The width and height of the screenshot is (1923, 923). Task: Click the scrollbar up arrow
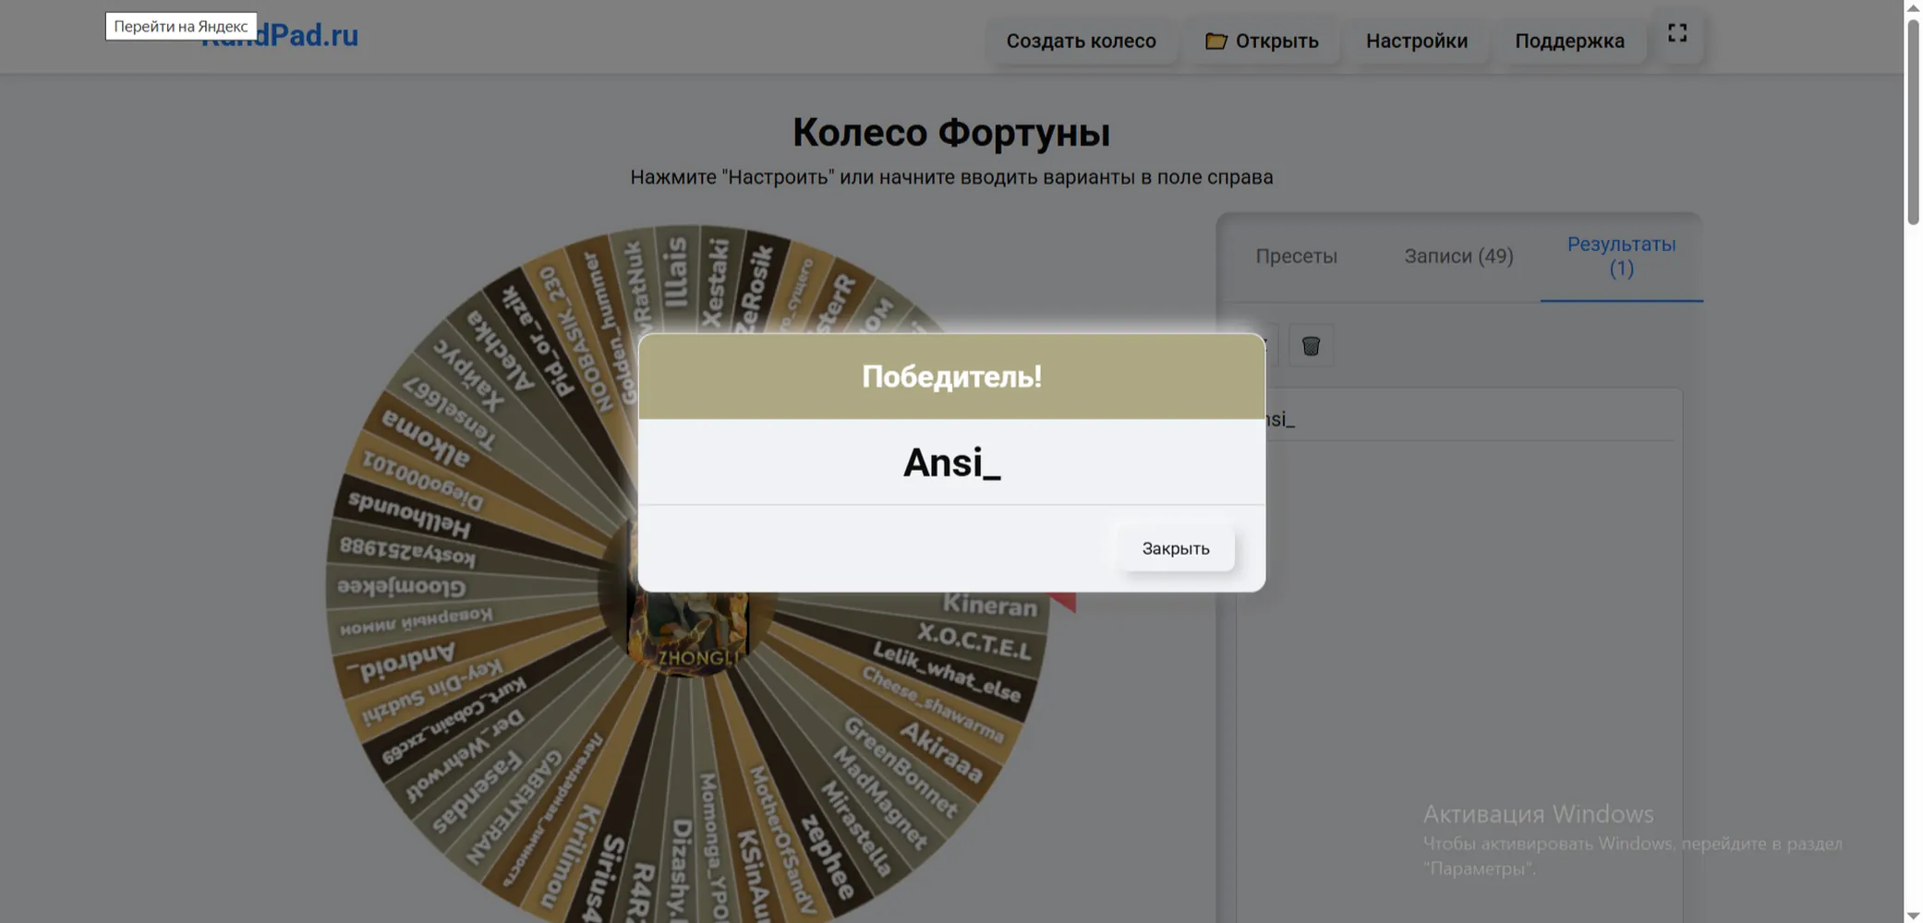pos(1913,7)
